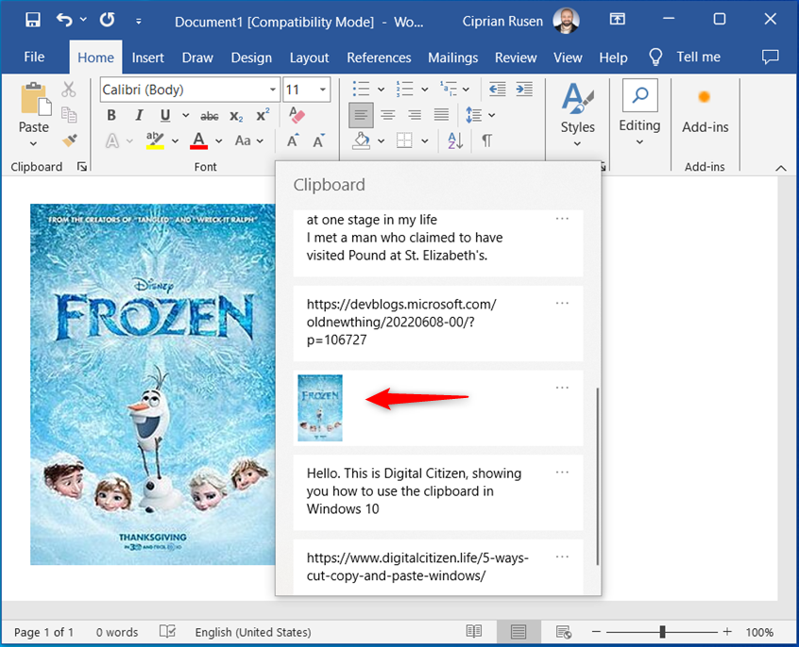This screenshot has width=799, height=647.
Task: Toggle italic formatting
Action: point(139,116)
